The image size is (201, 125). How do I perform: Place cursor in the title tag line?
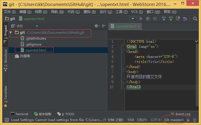click(x=154, y=62)
